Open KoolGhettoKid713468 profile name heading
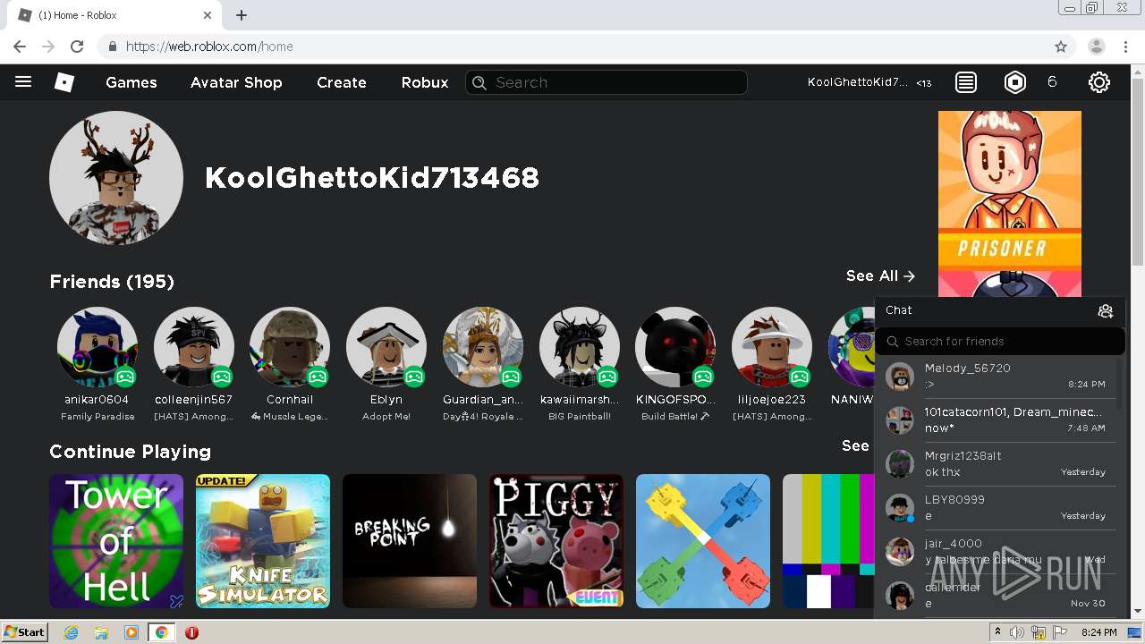 click(x=372, y=178)
